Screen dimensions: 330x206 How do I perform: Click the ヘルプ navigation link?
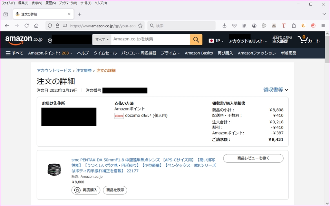tap(83, 53)
